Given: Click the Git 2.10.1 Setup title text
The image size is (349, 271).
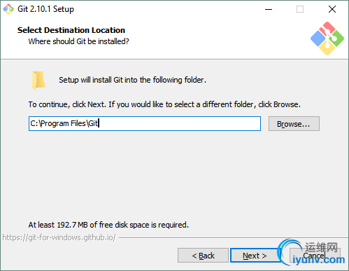Looking at the screenshot, I should pos(46,9).
